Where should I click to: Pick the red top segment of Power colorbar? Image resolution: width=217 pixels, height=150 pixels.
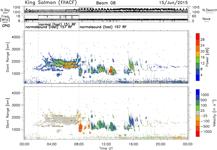coord(198,36)
